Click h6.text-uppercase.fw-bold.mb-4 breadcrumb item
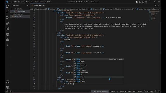166x93 pixels. point(148,9)
